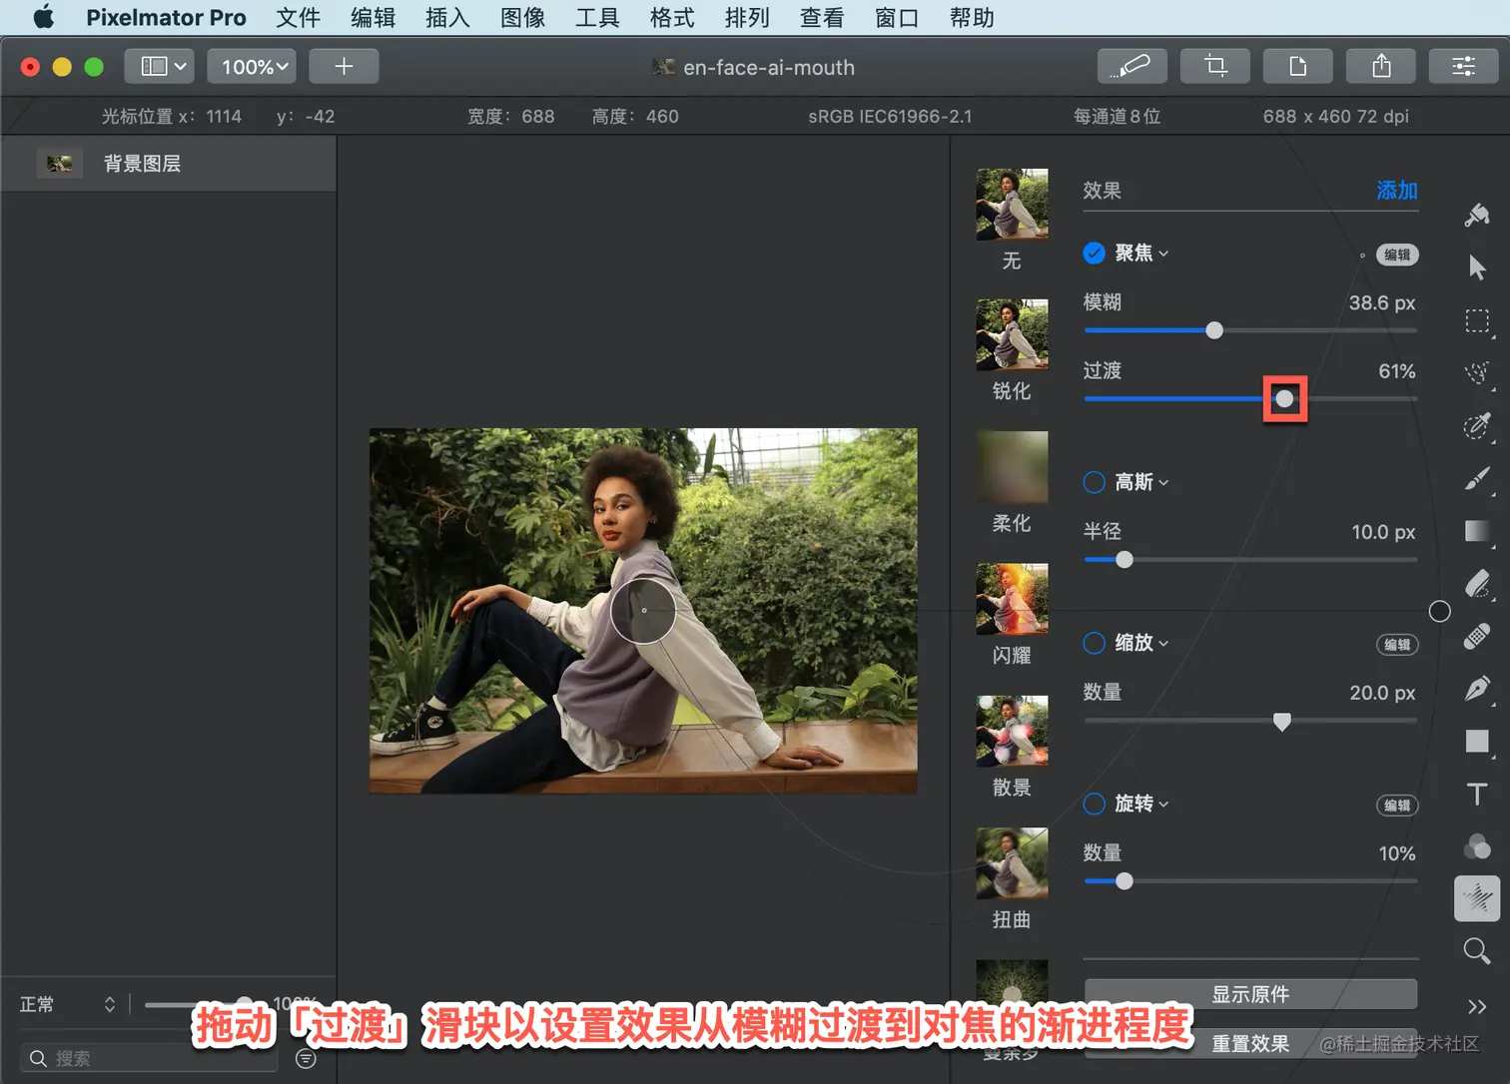
Task: Enable the 旋转 effect checkbox
Action: (x=1095, y=804)
